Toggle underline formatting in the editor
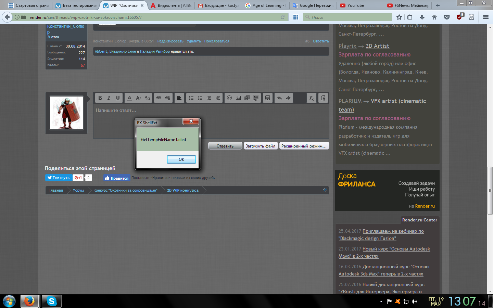Screen dimensions: 493x308 (x=118, y=98)
